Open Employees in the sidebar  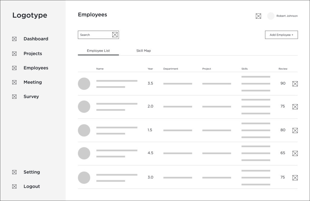(x=36, y=68)
